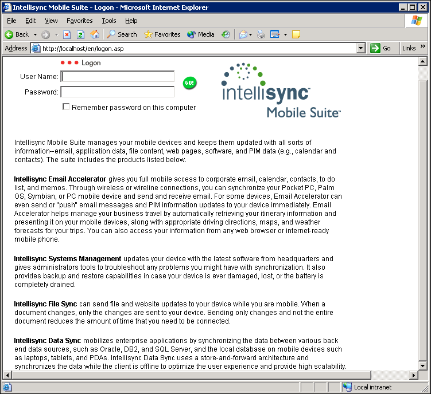
Task: Click the status bar page icon
Action: (x=7, y=387)
